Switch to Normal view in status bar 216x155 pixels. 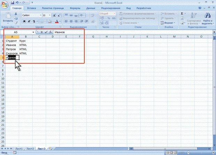(168, 153)
